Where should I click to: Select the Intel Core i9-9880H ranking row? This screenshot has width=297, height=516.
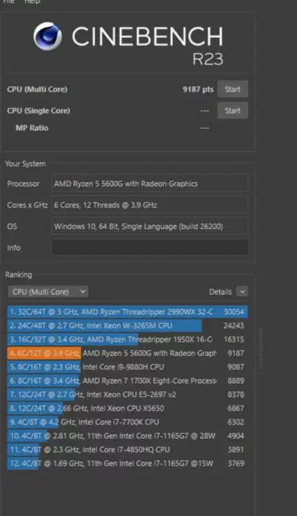127,367
